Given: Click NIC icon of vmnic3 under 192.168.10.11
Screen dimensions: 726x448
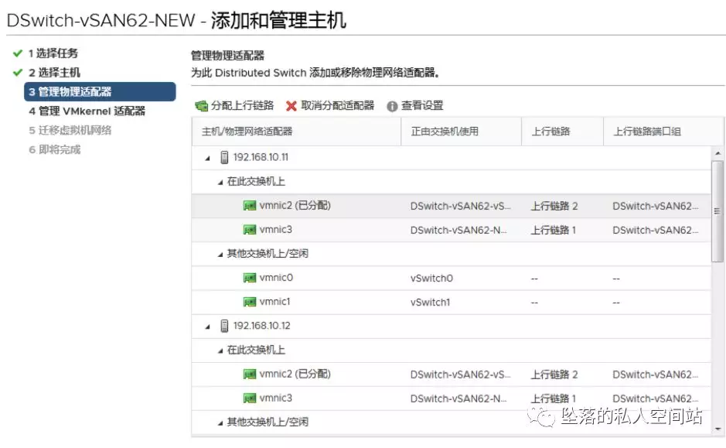Looking at the screenshot, I should [250, 230].
